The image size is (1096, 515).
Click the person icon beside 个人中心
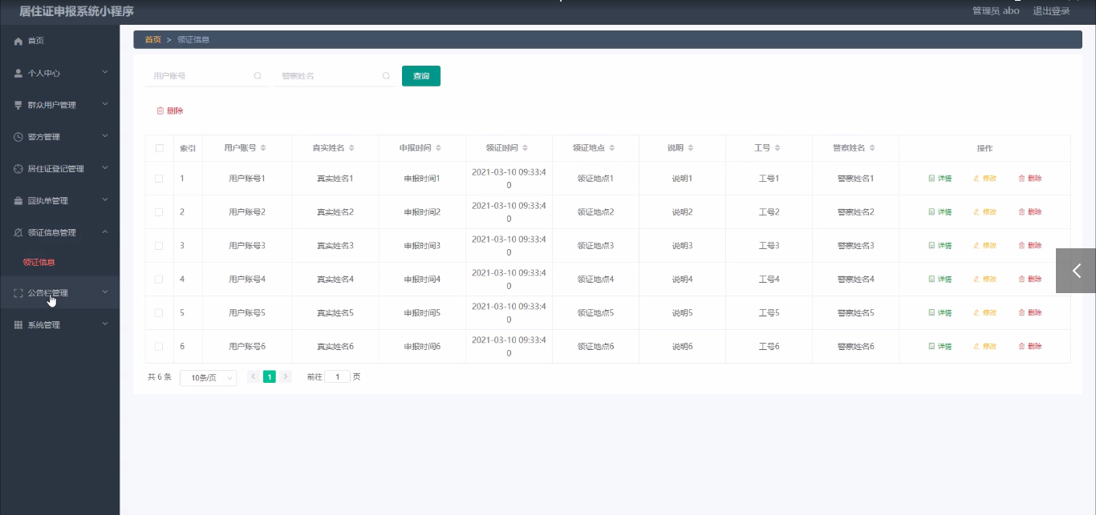pos(18,73)
